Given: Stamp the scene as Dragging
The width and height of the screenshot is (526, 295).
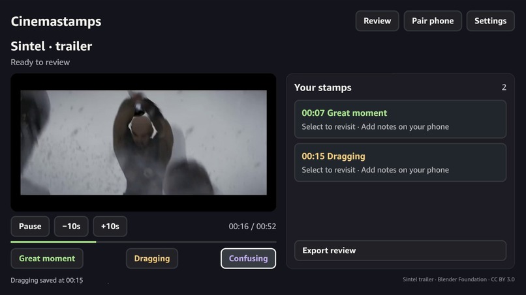Looking at the screenshot, I should pyautogui.click(x=152, y=259).
